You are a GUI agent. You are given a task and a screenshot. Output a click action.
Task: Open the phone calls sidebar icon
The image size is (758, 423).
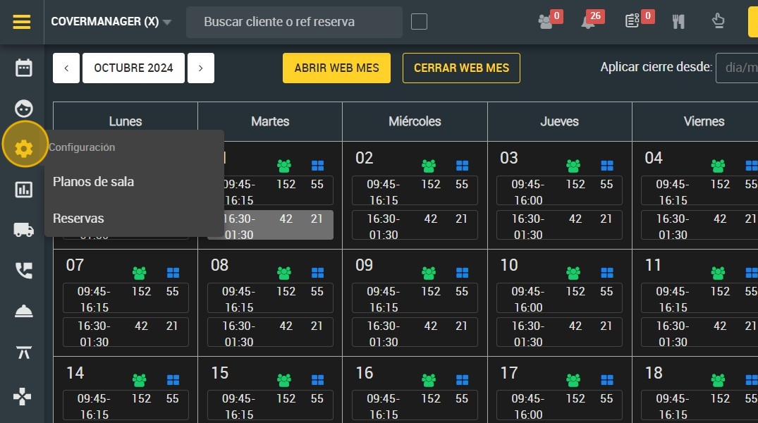pos(24,270)
